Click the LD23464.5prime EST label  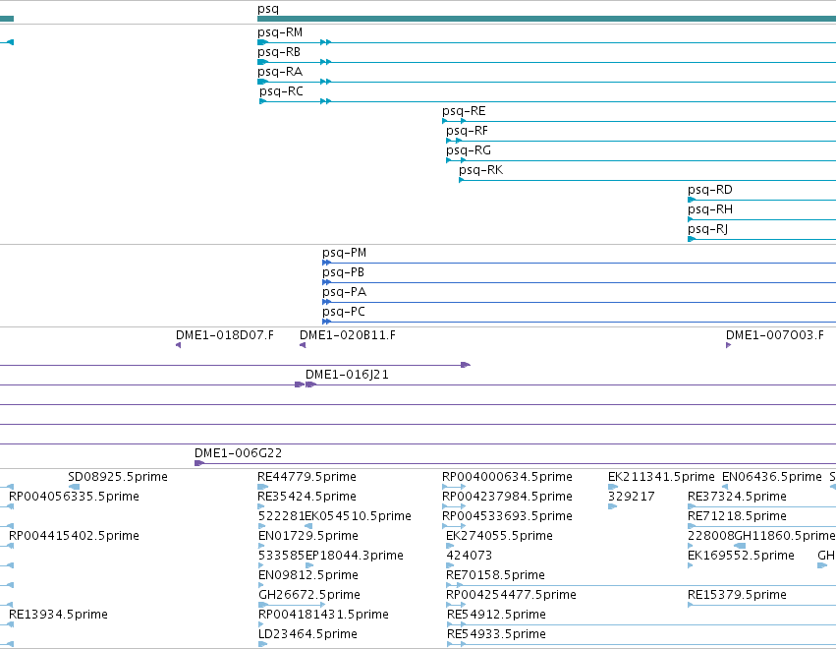tap(307, 634)
